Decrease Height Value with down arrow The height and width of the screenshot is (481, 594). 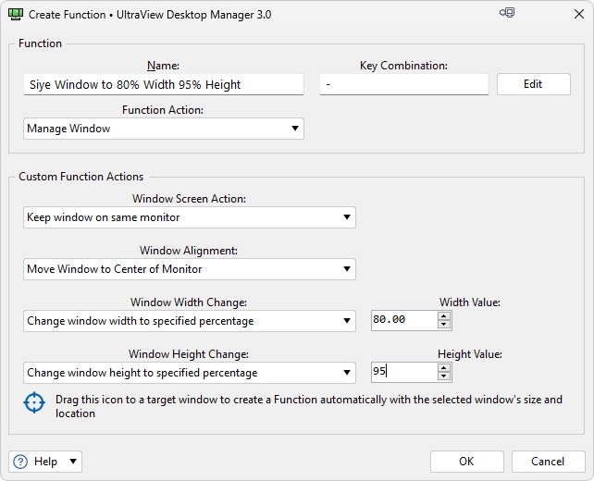[x=444, y=376]
